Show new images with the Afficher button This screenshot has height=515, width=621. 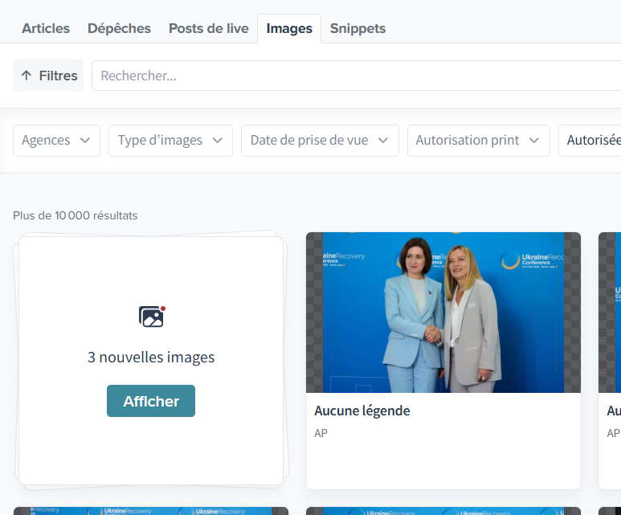coord(151,401)
